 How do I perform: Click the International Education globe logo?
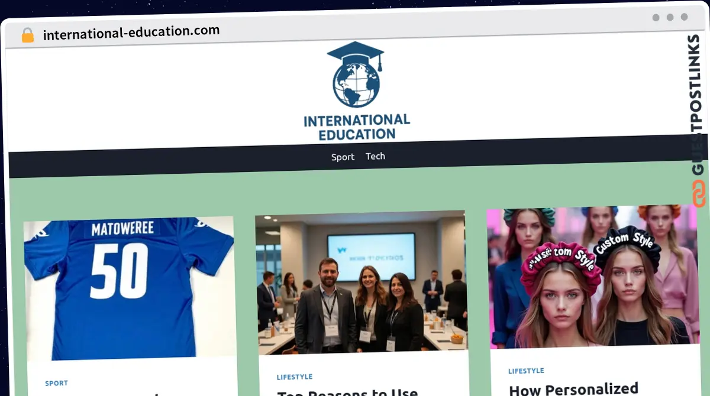tap(356, 74)
